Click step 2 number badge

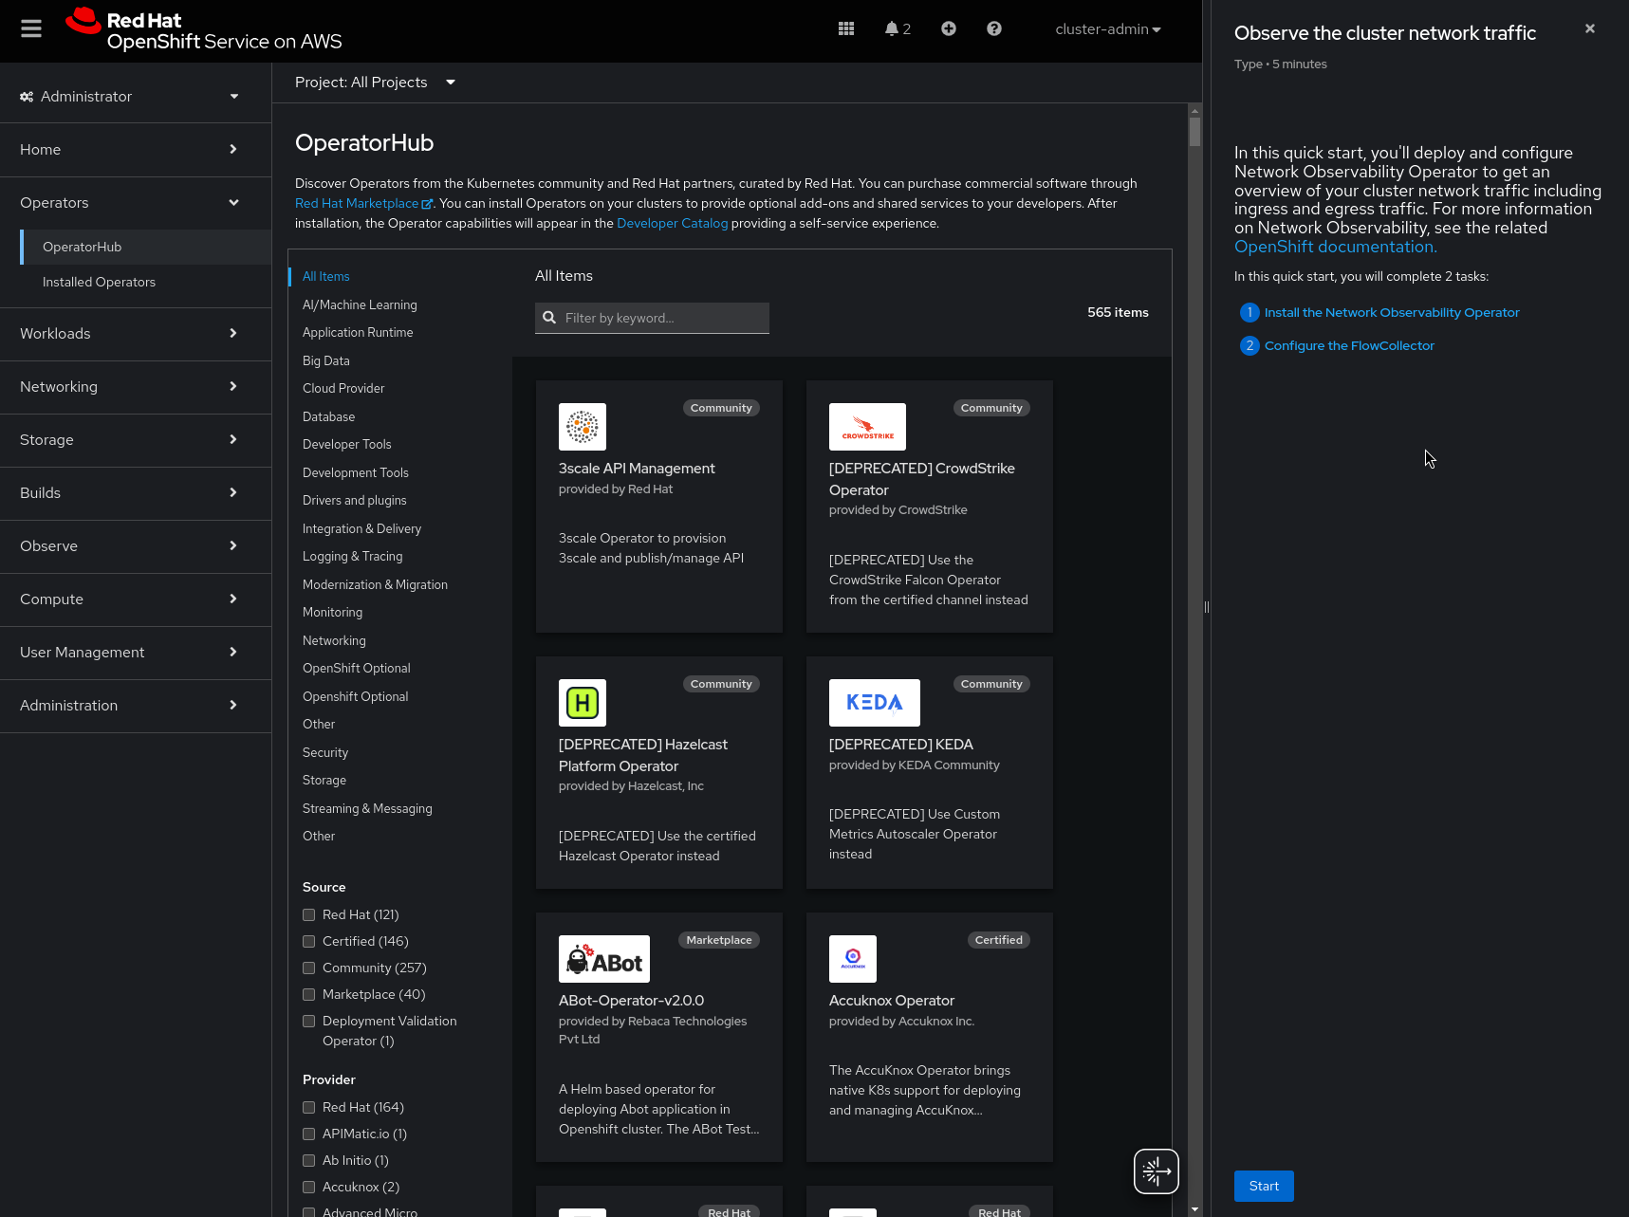[x=1250, y=345]
